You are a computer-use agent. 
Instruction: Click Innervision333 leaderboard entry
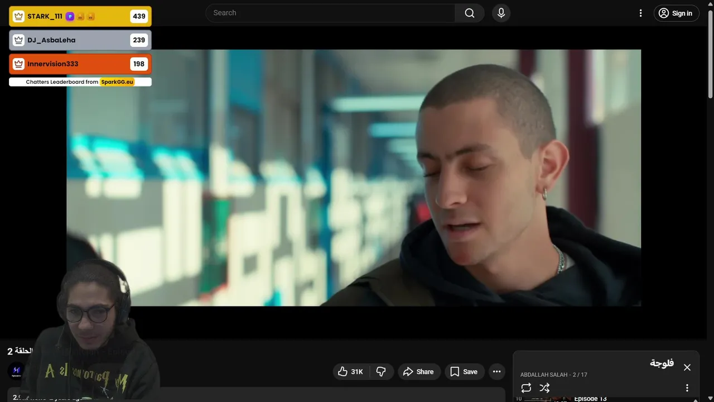click(80, 64)
